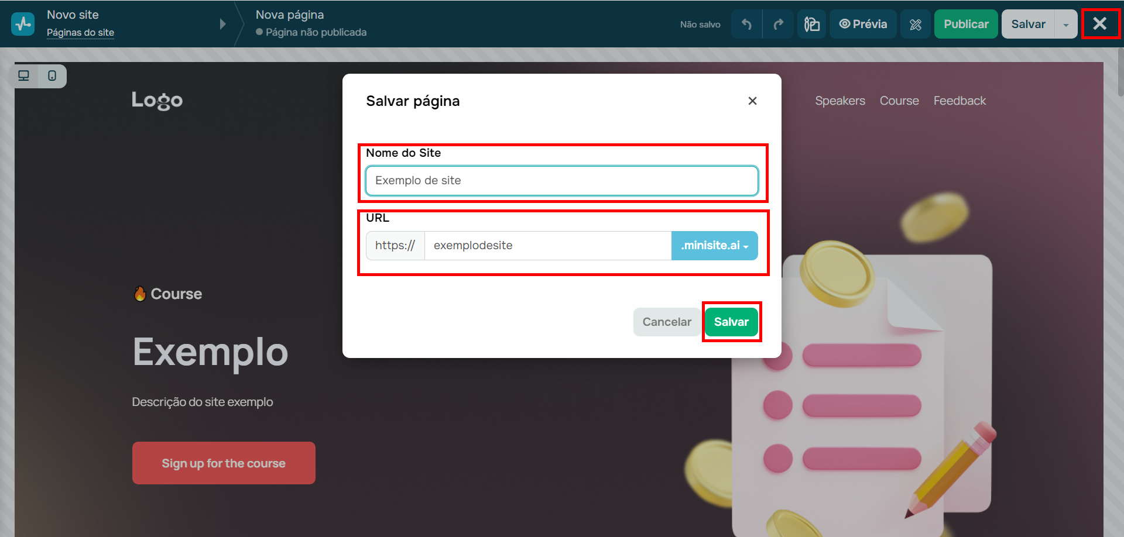Click the Speakers nav link

click(x=840, y=101)
